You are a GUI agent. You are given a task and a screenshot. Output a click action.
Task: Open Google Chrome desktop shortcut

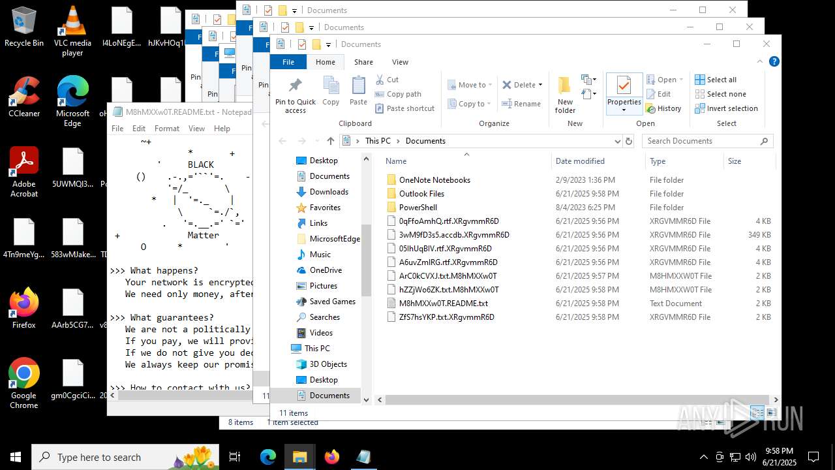coord(24,383)
